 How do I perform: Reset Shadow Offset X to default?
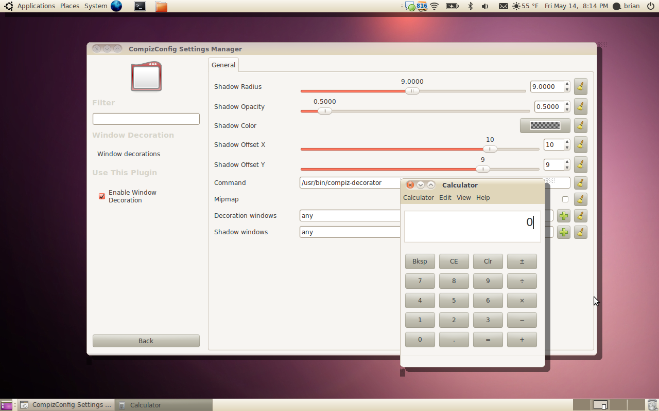tap(580, 145)
